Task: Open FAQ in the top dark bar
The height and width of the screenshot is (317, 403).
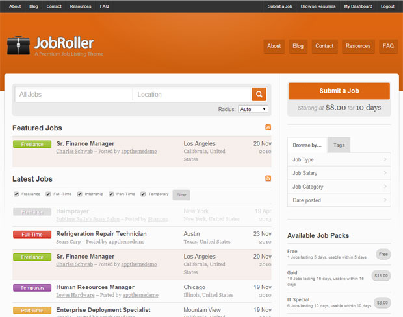Action: point(105,6)
